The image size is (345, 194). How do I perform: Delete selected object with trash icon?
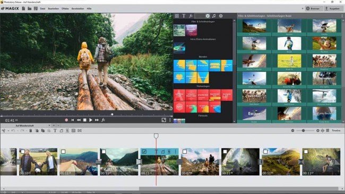[31, 131]
